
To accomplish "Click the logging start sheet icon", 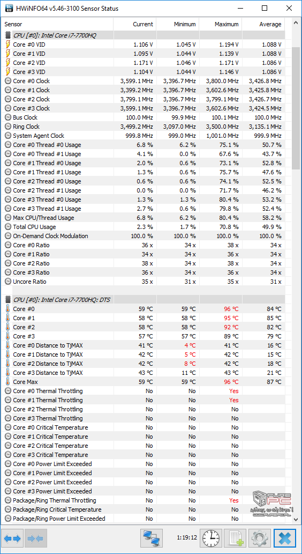I will coord(235,538).
